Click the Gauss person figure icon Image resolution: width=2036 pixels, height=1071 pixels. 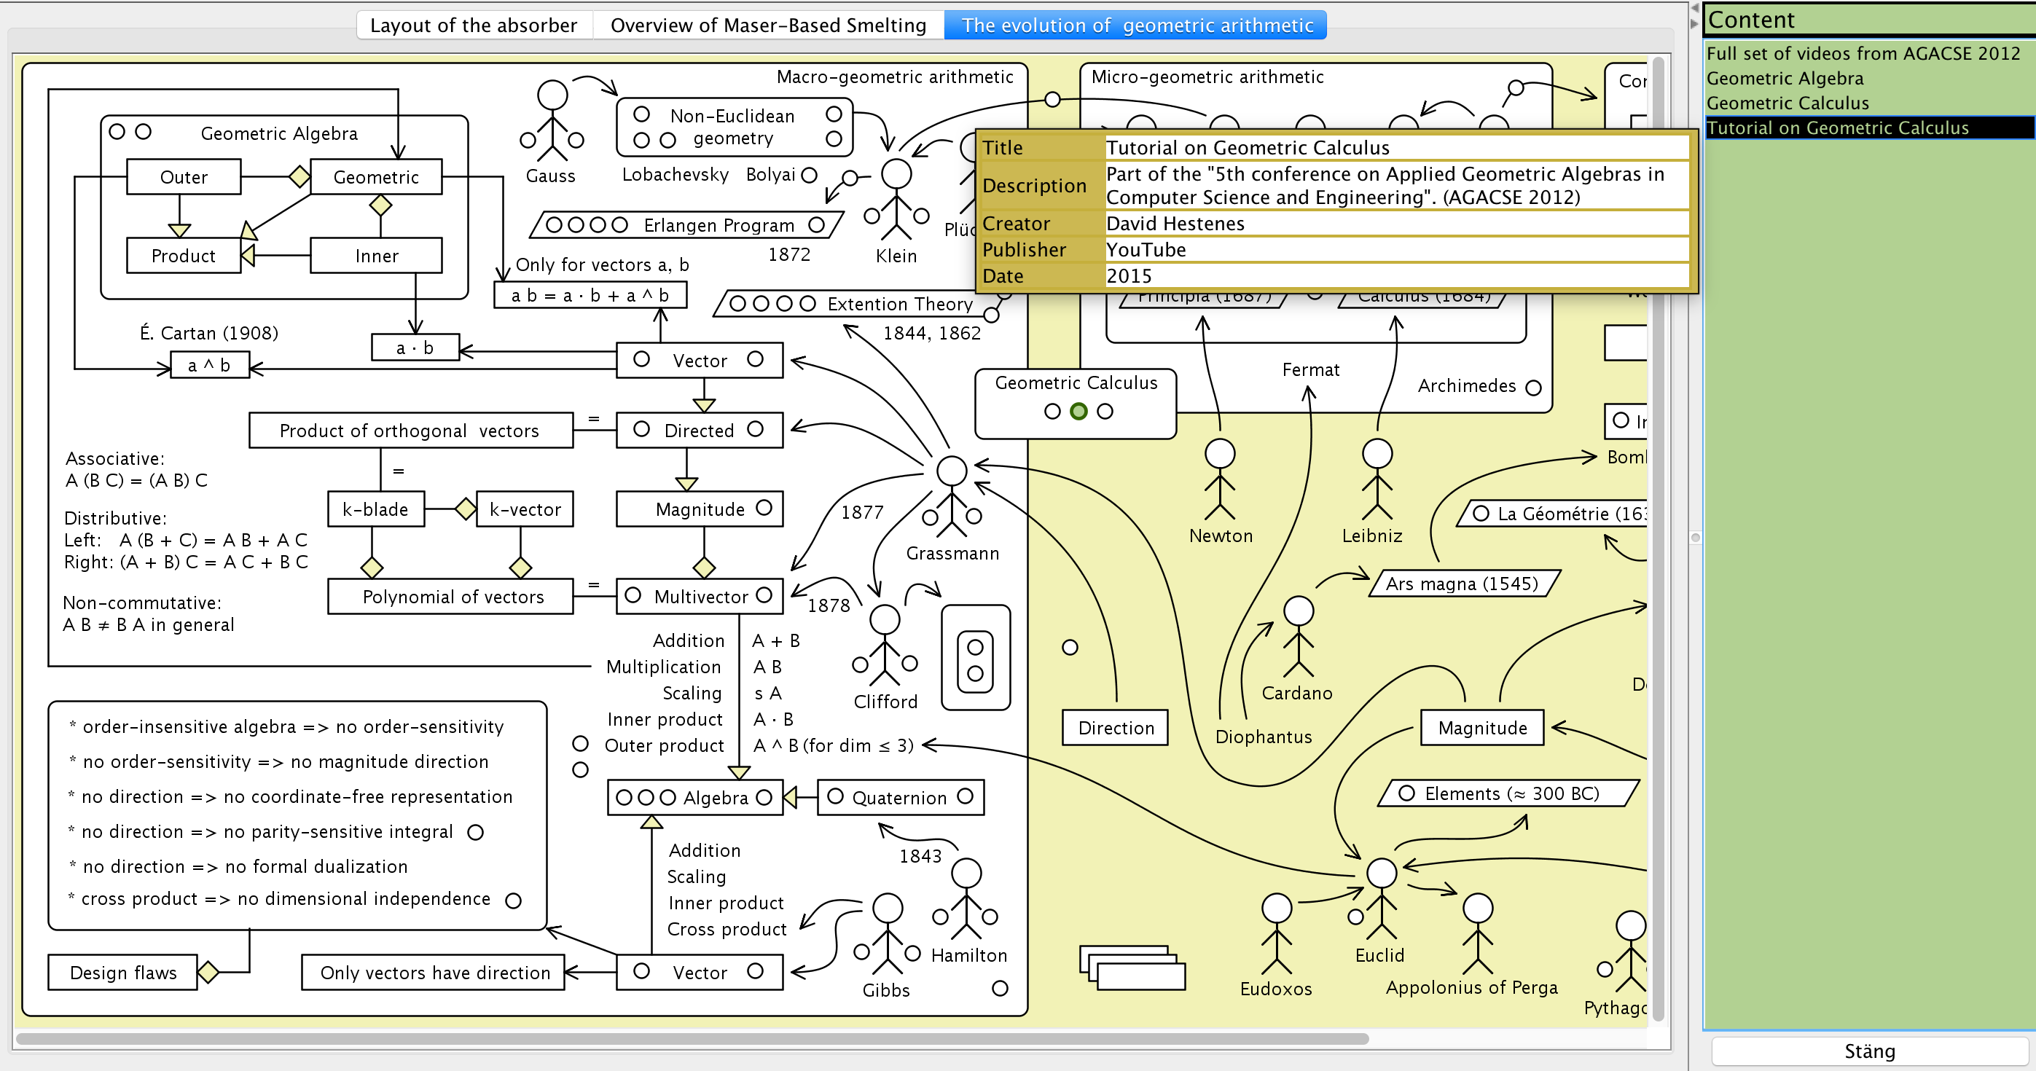552,120
